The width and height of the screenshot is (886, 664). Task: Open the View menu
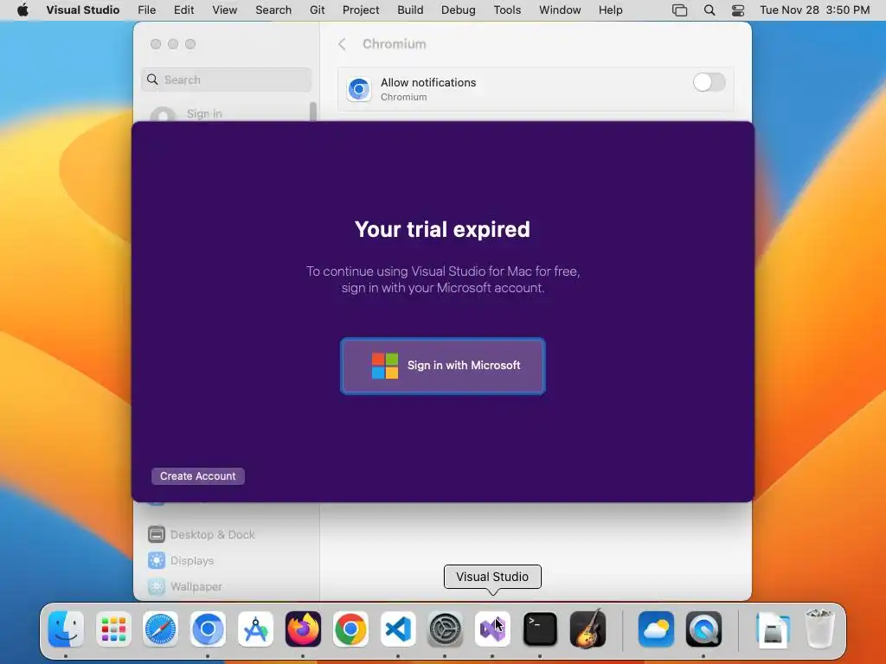[x=224, y=10]
